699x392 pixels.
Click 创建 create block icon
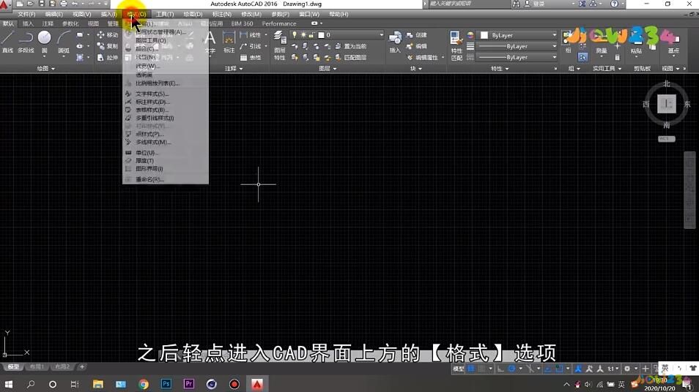[x=416, y=34]
